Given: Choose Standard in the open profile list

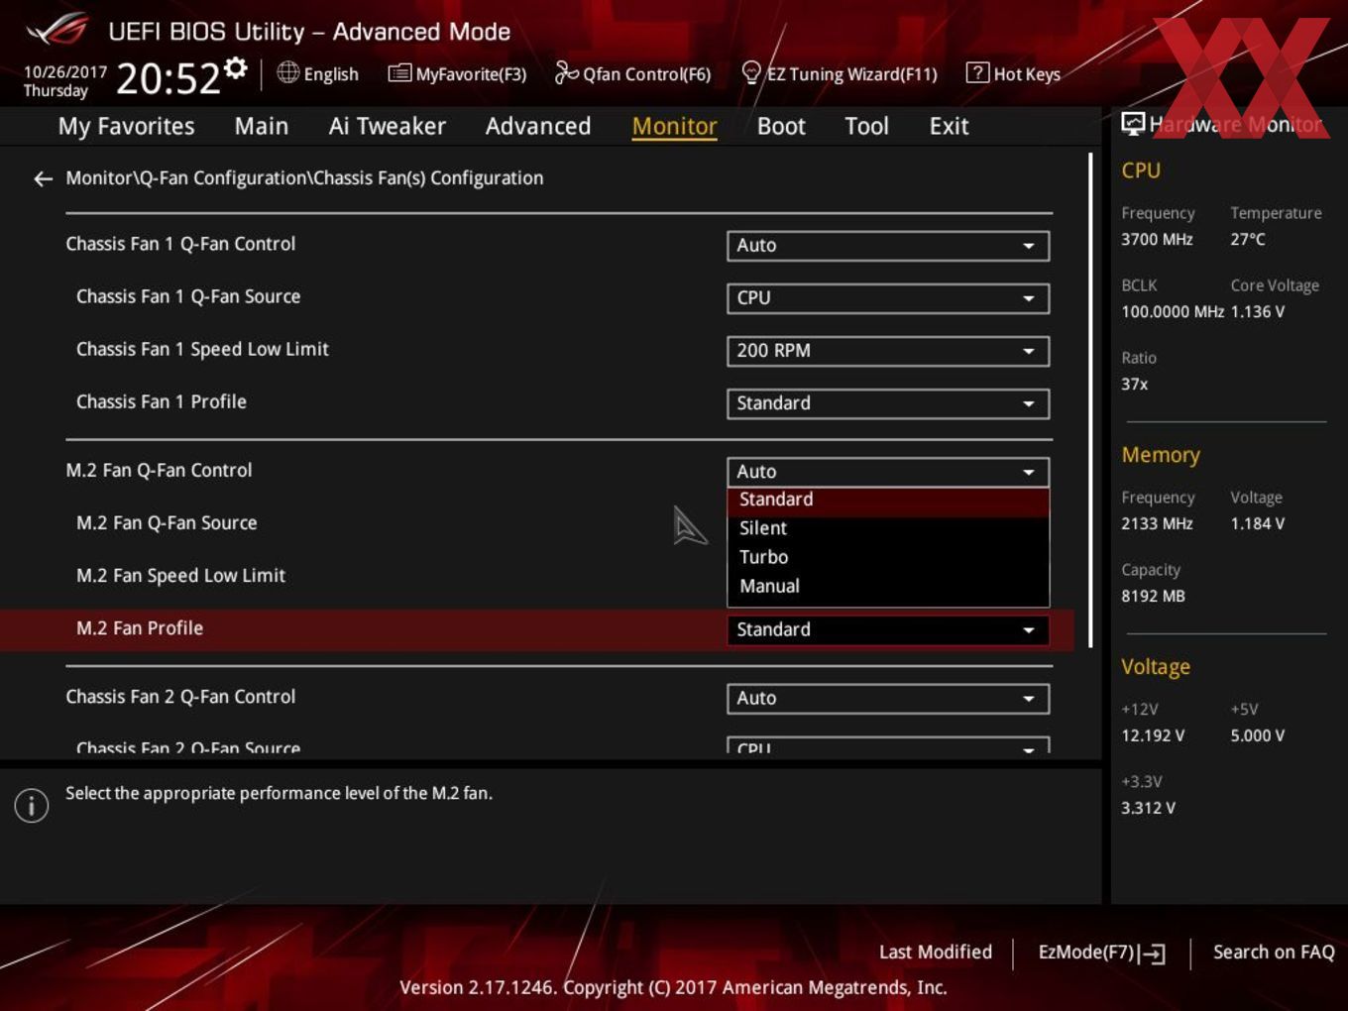Looking at the screenshot, I should point(888,500).
